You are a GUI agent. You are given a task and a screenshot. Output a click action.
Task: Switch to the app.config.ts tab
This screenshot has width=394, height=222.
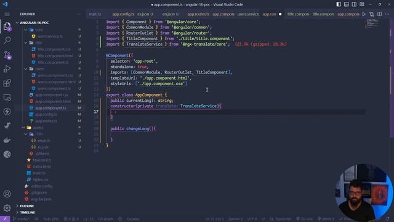tap(123, 14)
